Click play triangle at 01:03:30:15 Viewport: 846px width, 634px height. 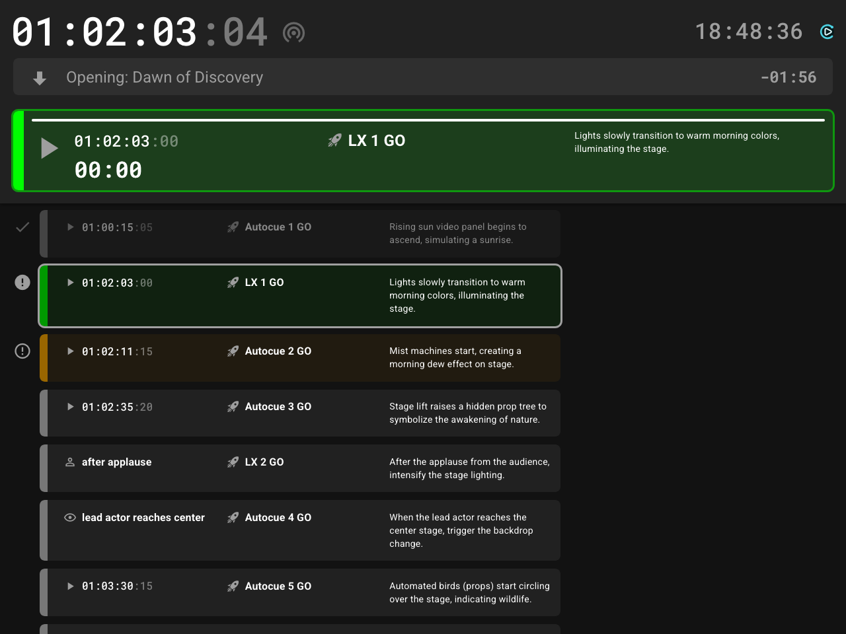71,586
